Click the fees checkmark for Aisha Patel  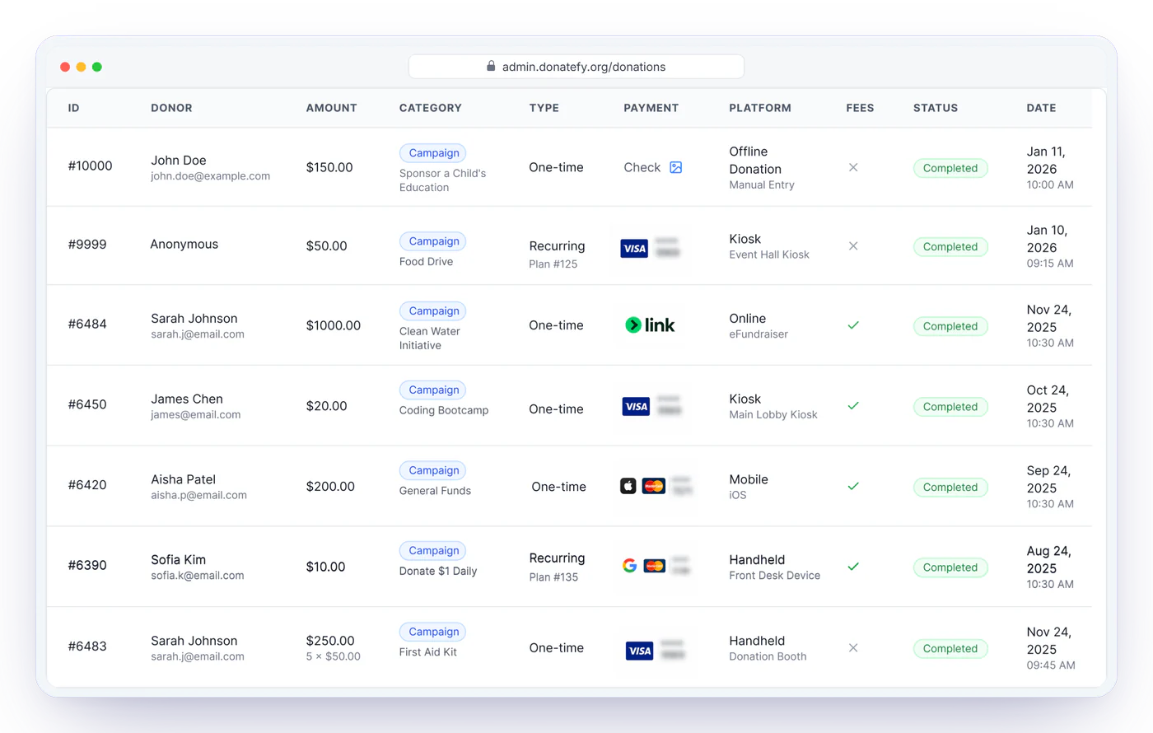(x=853, y=487)
